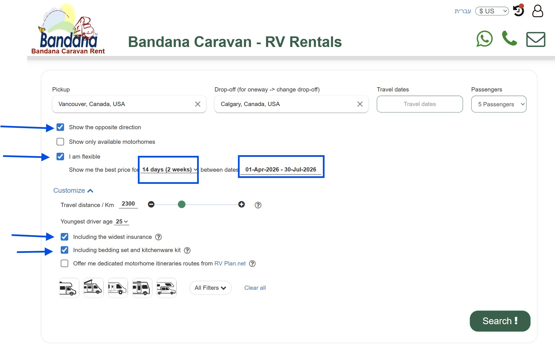Click the Clear all link
This screenshot has height=346, width=555.
tap(255, 288)
